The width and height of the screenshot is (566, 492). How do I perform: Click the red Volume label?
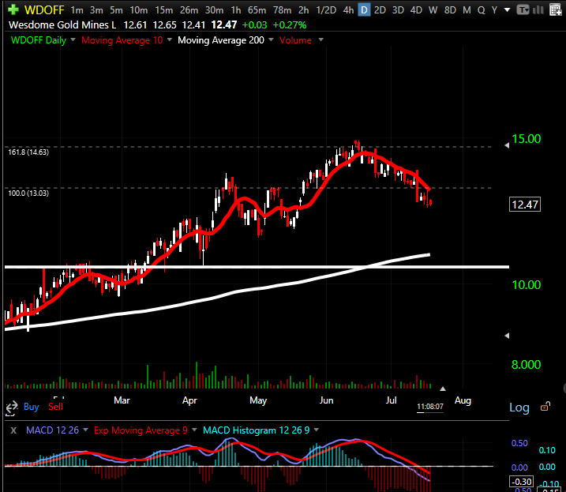(295, 40)
